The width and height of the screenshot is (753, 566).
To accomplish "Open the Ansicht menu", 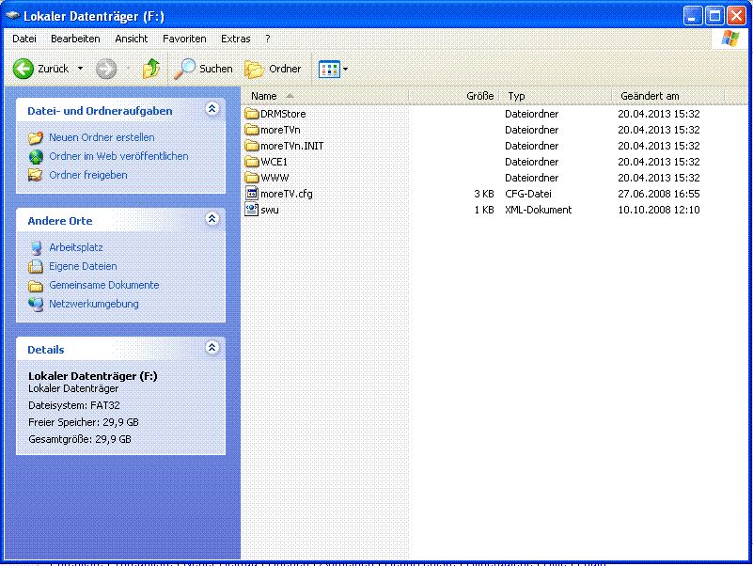I will [131, 39].
